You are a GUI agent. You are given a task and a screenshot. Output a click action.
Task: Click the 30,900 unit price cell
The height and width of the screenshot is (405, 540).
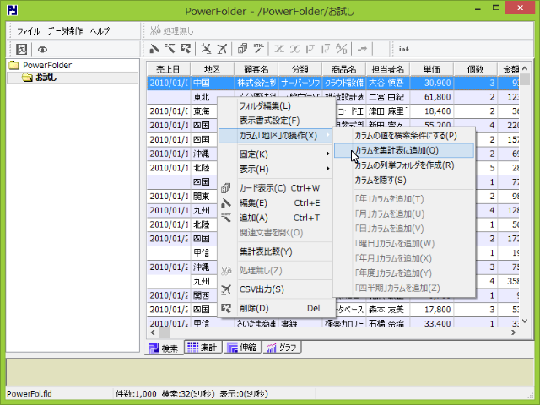click(432, 83)
